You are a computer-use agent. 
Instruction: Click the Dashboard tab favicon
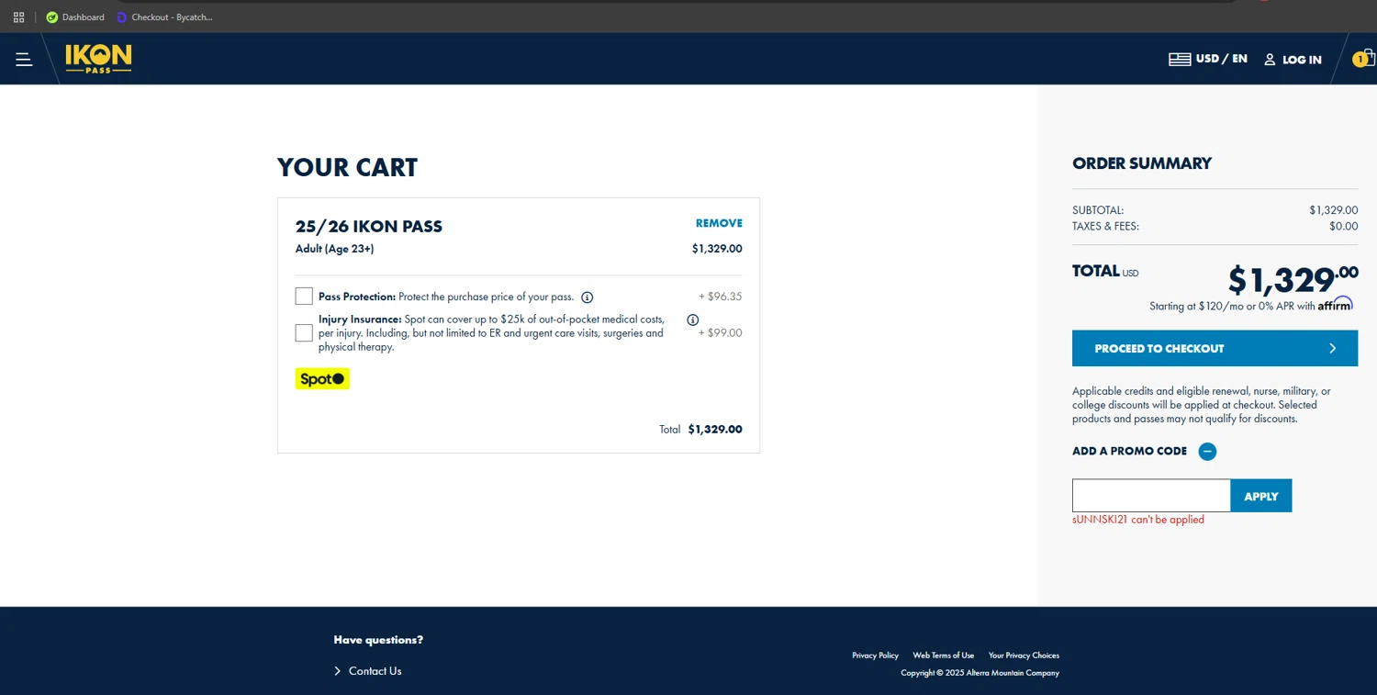[x=51, y=17]
